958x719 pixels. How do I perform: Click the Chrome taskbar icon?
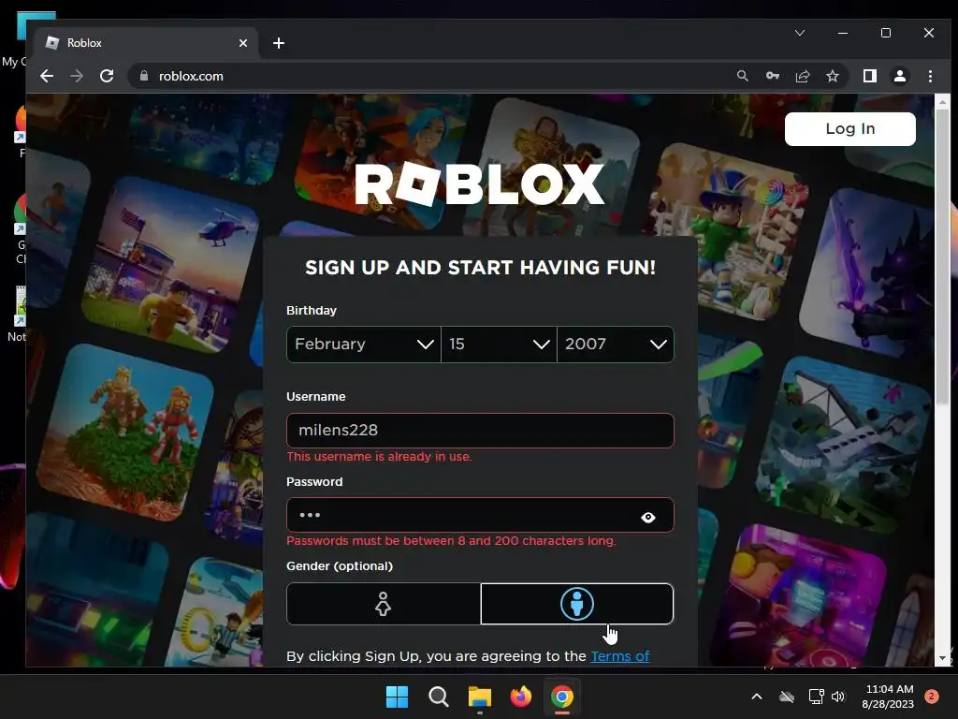[x=562, y=697]
